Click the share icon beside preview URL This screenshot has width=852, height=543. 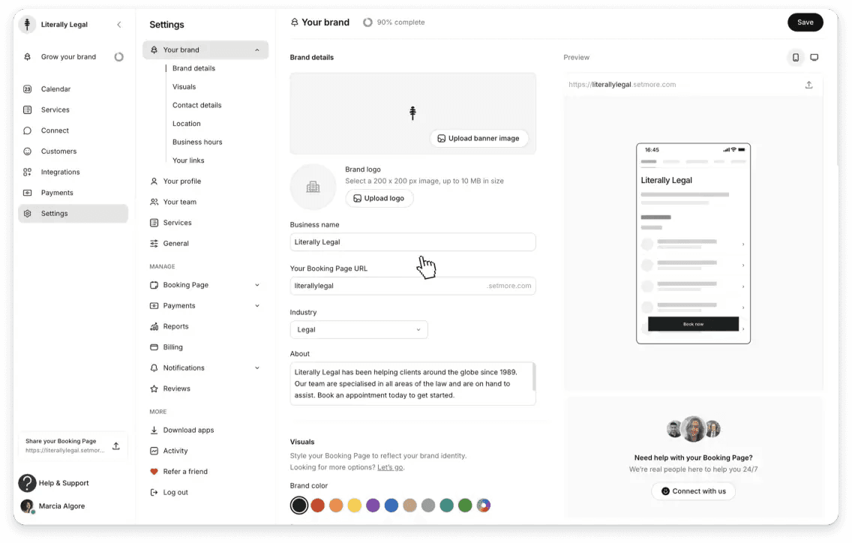pyautogui.click(x=808, y=85)
